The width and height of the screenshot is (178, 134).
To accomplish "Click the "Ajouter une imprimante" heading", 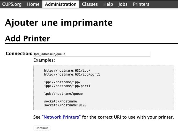I will (59, 23).
